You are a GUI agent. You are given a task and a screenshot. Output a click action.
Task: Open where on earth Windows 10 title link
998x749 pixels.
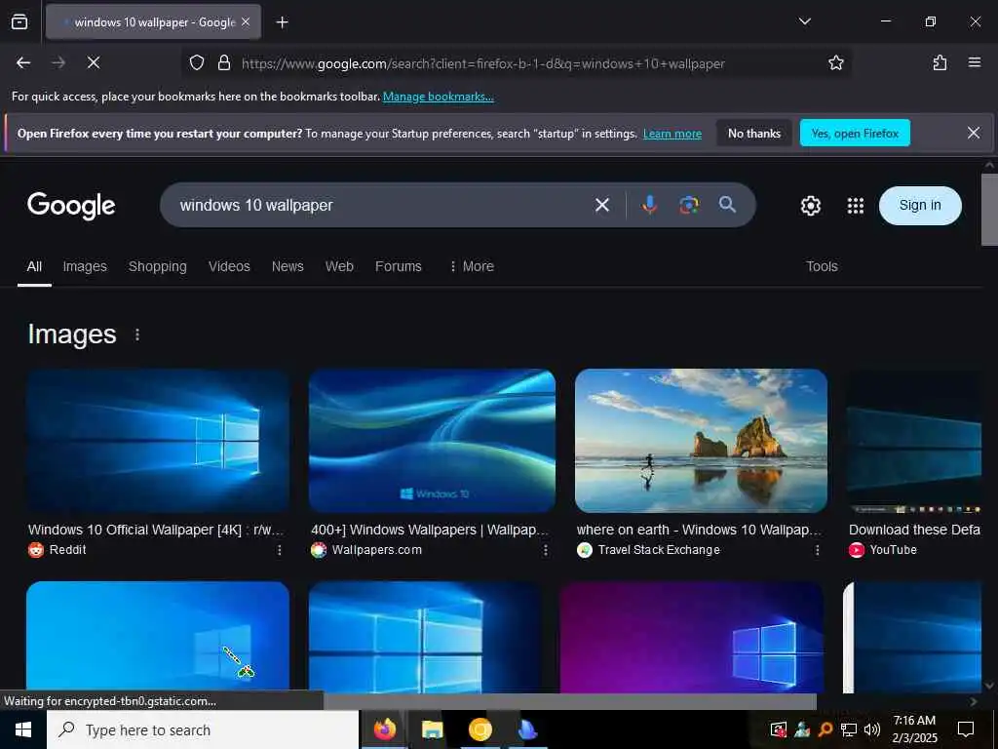click(x=699, y=530)
